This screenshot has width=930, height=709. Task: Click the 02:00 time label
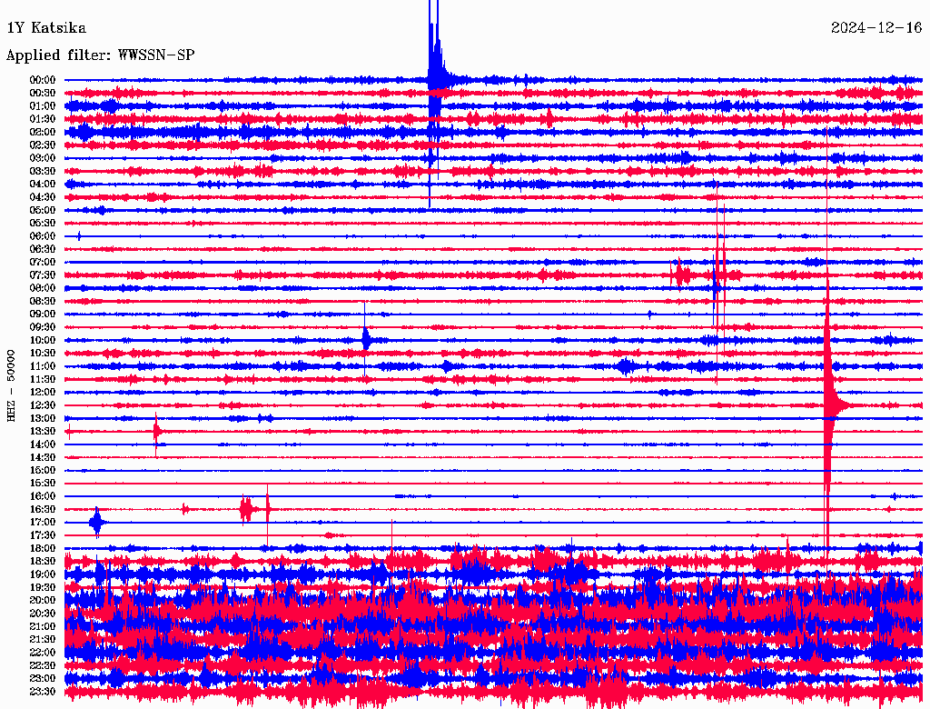[43, 133]
